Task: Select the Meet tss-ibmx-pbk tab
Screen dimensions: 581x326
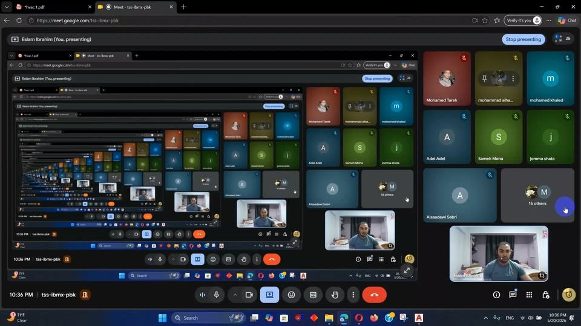Action: pyautogui.click(x=135, y=7)
